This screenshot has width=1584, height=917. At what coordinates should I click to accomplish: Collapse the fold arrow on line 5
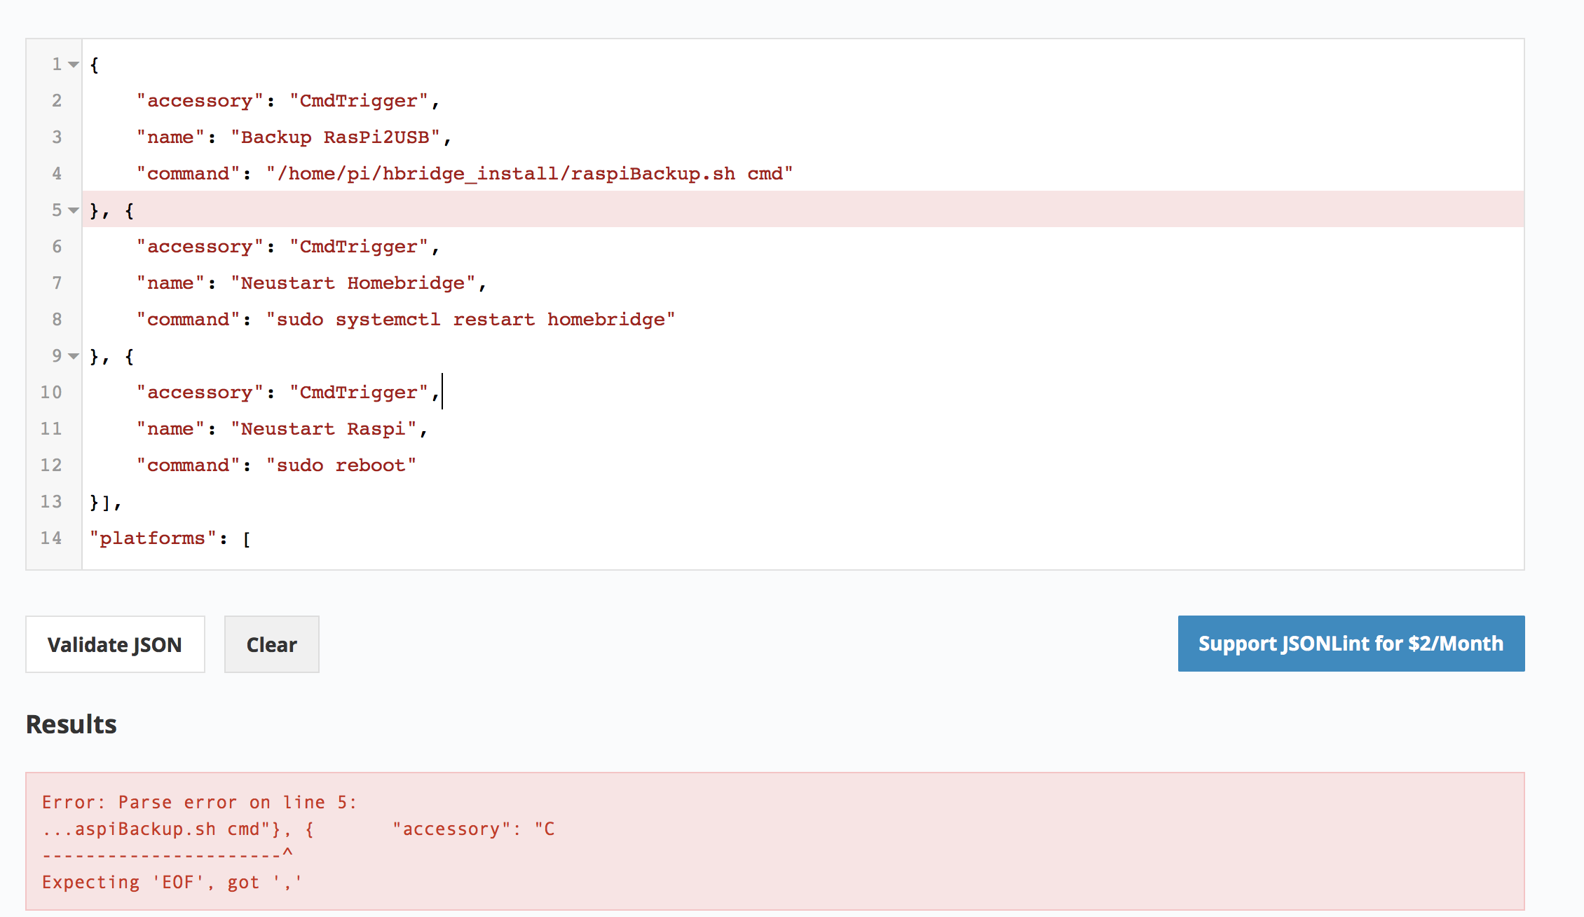[x=74, y=210]
